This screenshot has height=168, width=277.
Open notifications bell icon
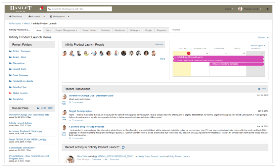tap(41, 9)
